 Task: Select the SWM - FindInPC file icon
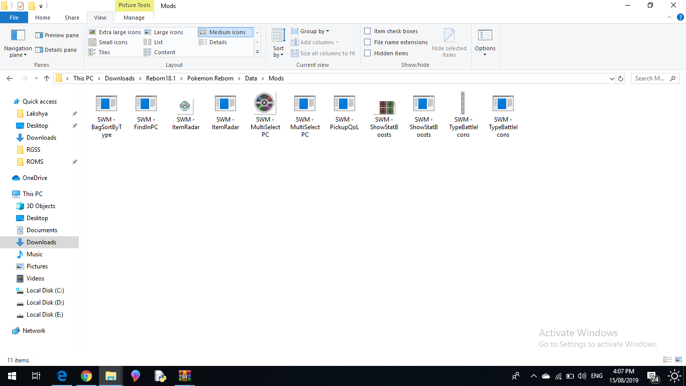click(146, 104)
